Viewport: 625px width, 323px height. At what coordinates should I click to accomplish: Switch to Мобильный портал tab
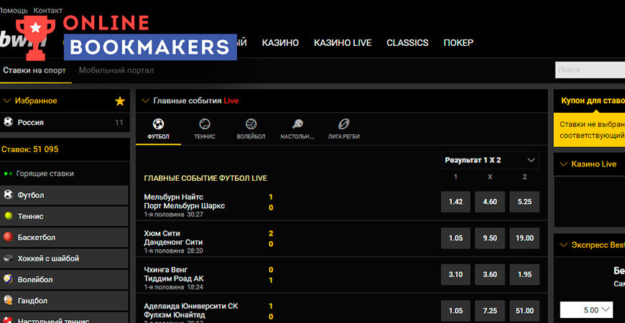(x=116, y=70)
